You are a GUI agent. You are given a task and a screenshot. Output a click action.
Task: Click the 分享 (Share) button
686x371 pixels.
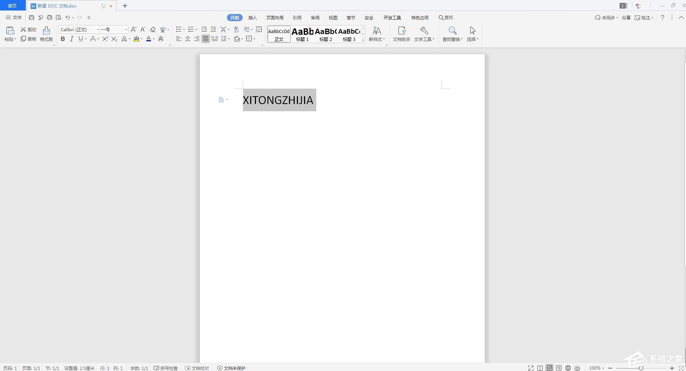[626, 18]
